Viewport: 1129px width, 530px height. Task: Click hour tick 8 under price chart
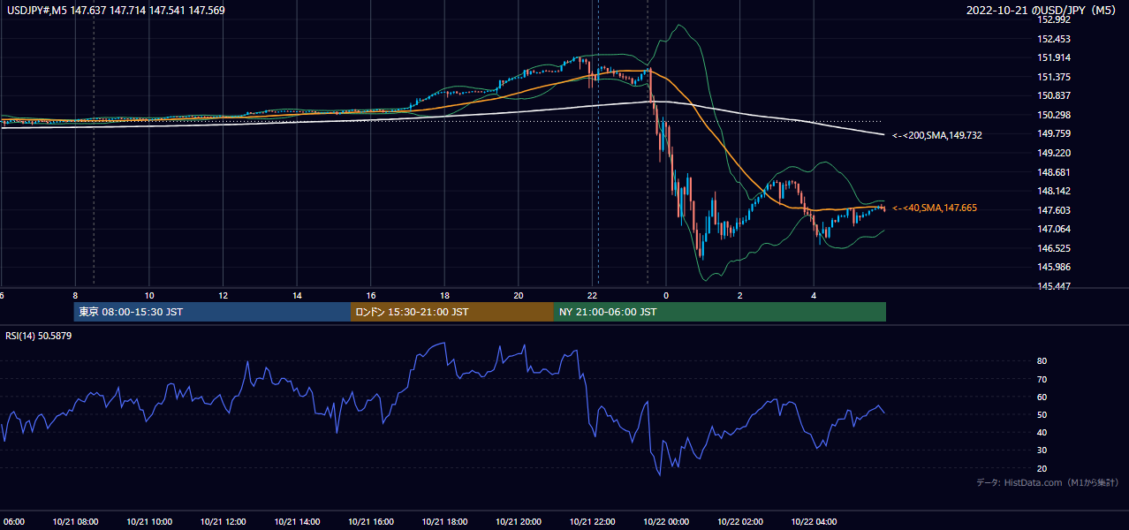75,295
